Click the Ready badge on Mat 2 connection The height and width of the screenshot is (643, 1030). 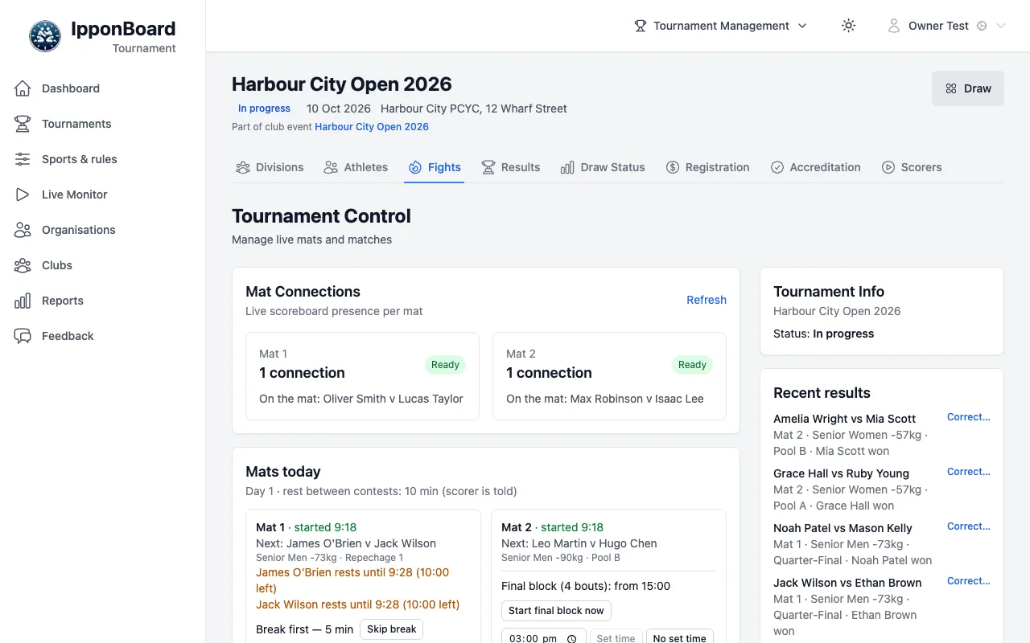[692, 365]
